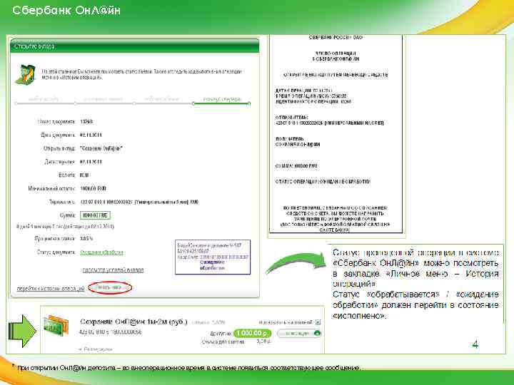
Task: Click the 0,00 р. withdrawal amount value
Action: [263, 342]
